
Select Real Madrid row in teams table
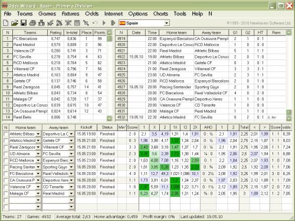click(x=55, y=45)
